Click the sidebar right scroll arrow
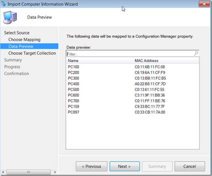This screenshot has height=176, width=212. coord(55,172)
